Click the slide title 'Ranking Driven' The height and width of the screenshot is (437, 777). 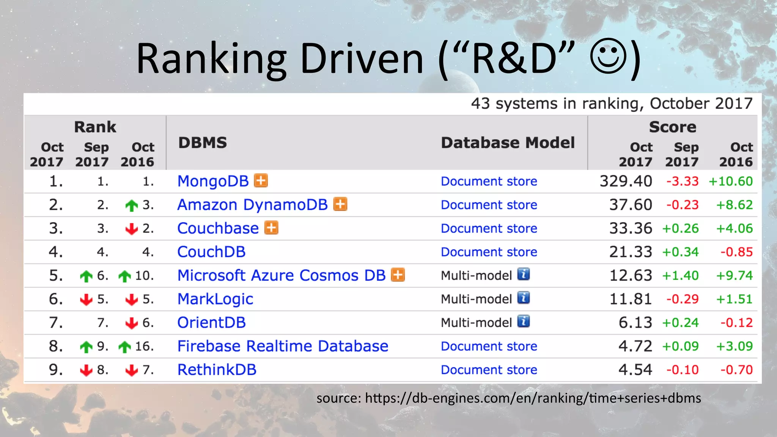pos(280,59)
